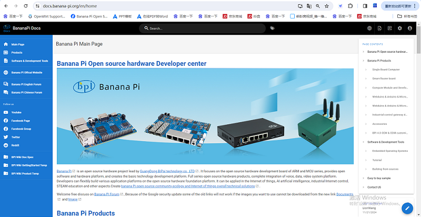Click the page vertical scrollbar
Screen dimensions: 421x217
[418, 105]
